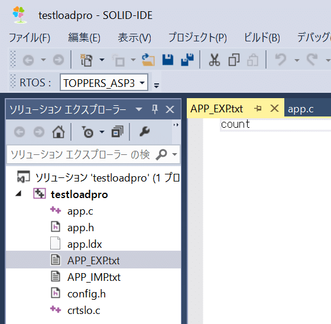The image size is (331, 324).
Task: Click the Copy icon in the toolbar
Action: click(x=234, y=60)
